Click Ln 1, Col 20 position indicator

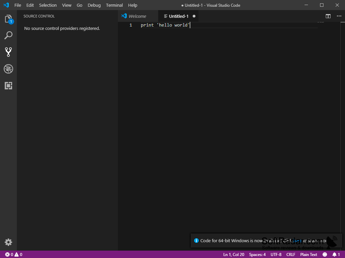coord(234,255)
